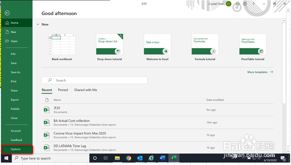Click the '16m ago' date entry

[x=212, y=123]
